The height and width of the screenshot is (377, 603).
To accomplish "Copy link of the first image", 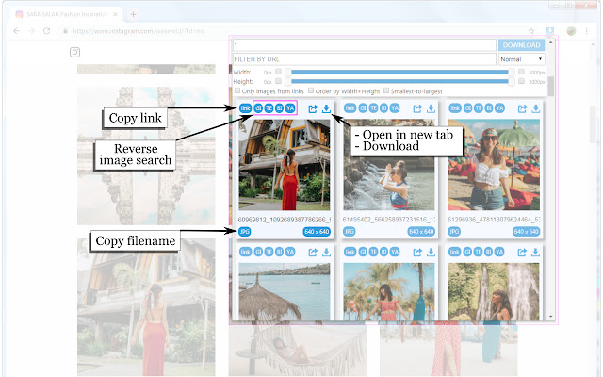I will click(245, 108).
